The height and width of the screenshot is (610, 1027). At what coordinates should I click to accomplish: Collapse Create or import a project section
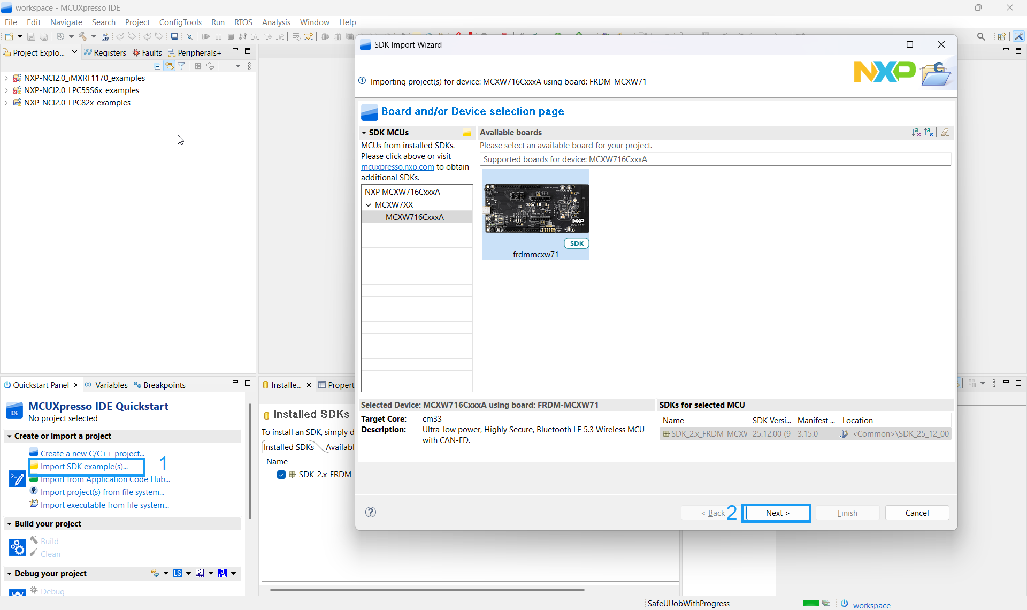(9, 436)
